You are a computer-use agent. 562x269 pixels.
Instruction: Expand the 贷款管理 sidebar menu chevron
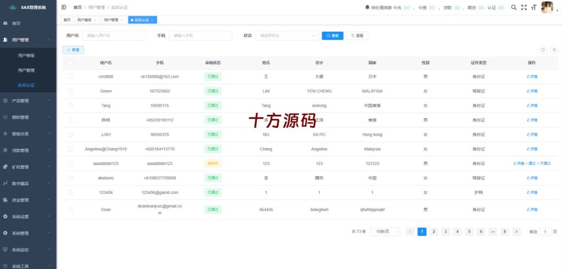49,150
